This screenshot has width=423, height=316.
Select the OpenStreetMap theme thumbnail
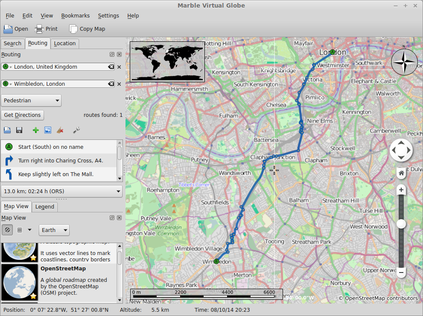(20, 282)
